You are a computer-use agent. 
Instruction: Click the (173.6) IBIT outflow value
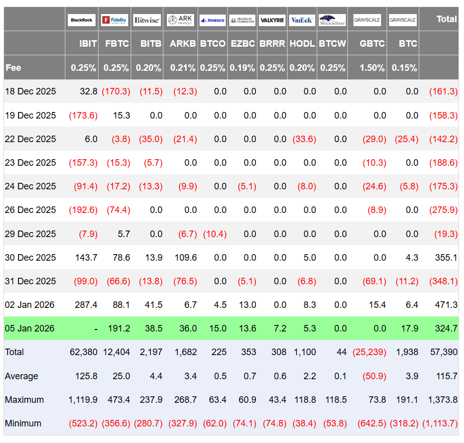(83, 116)
